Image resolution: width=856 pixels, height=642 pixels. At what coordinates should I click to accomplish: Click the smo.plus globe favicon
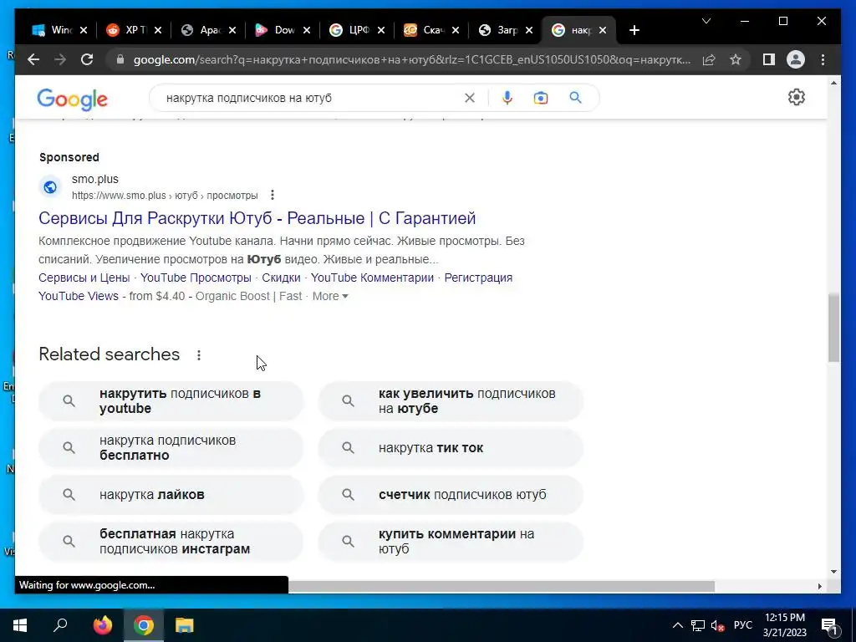click(50, 187)
